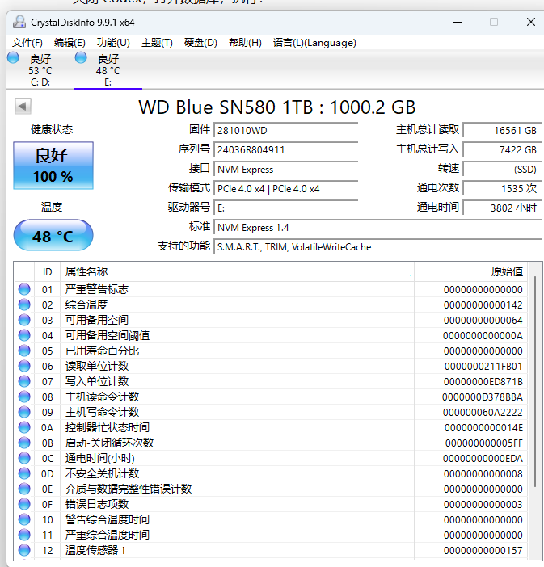
Task: Click status dot for attribute 12 温度传感器 1
Action: point(24,550)
